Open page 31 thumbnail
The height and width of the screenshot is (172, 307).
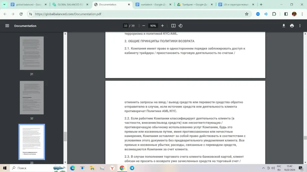(32, 53)
